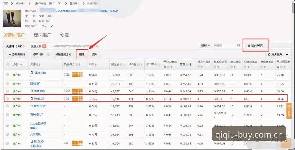Select the [长靴女] row checkbox
This screenshot has height=150, width=295.
[x=7, y=99]
